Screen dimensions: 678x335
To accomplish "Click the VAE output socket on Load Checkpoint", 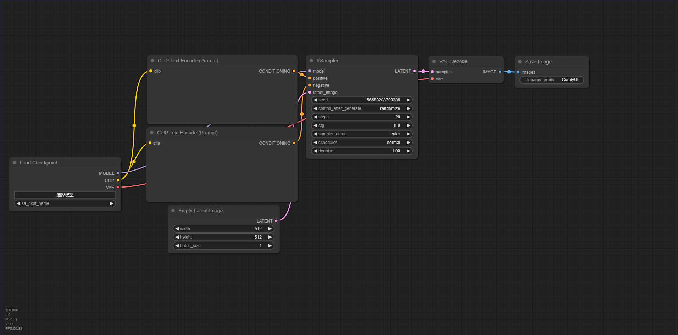I will (118, 187).
